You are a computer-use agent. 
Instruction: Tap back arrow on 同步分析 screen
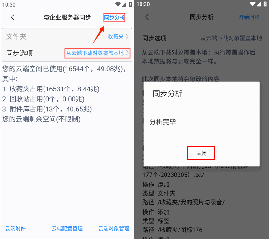147,17
